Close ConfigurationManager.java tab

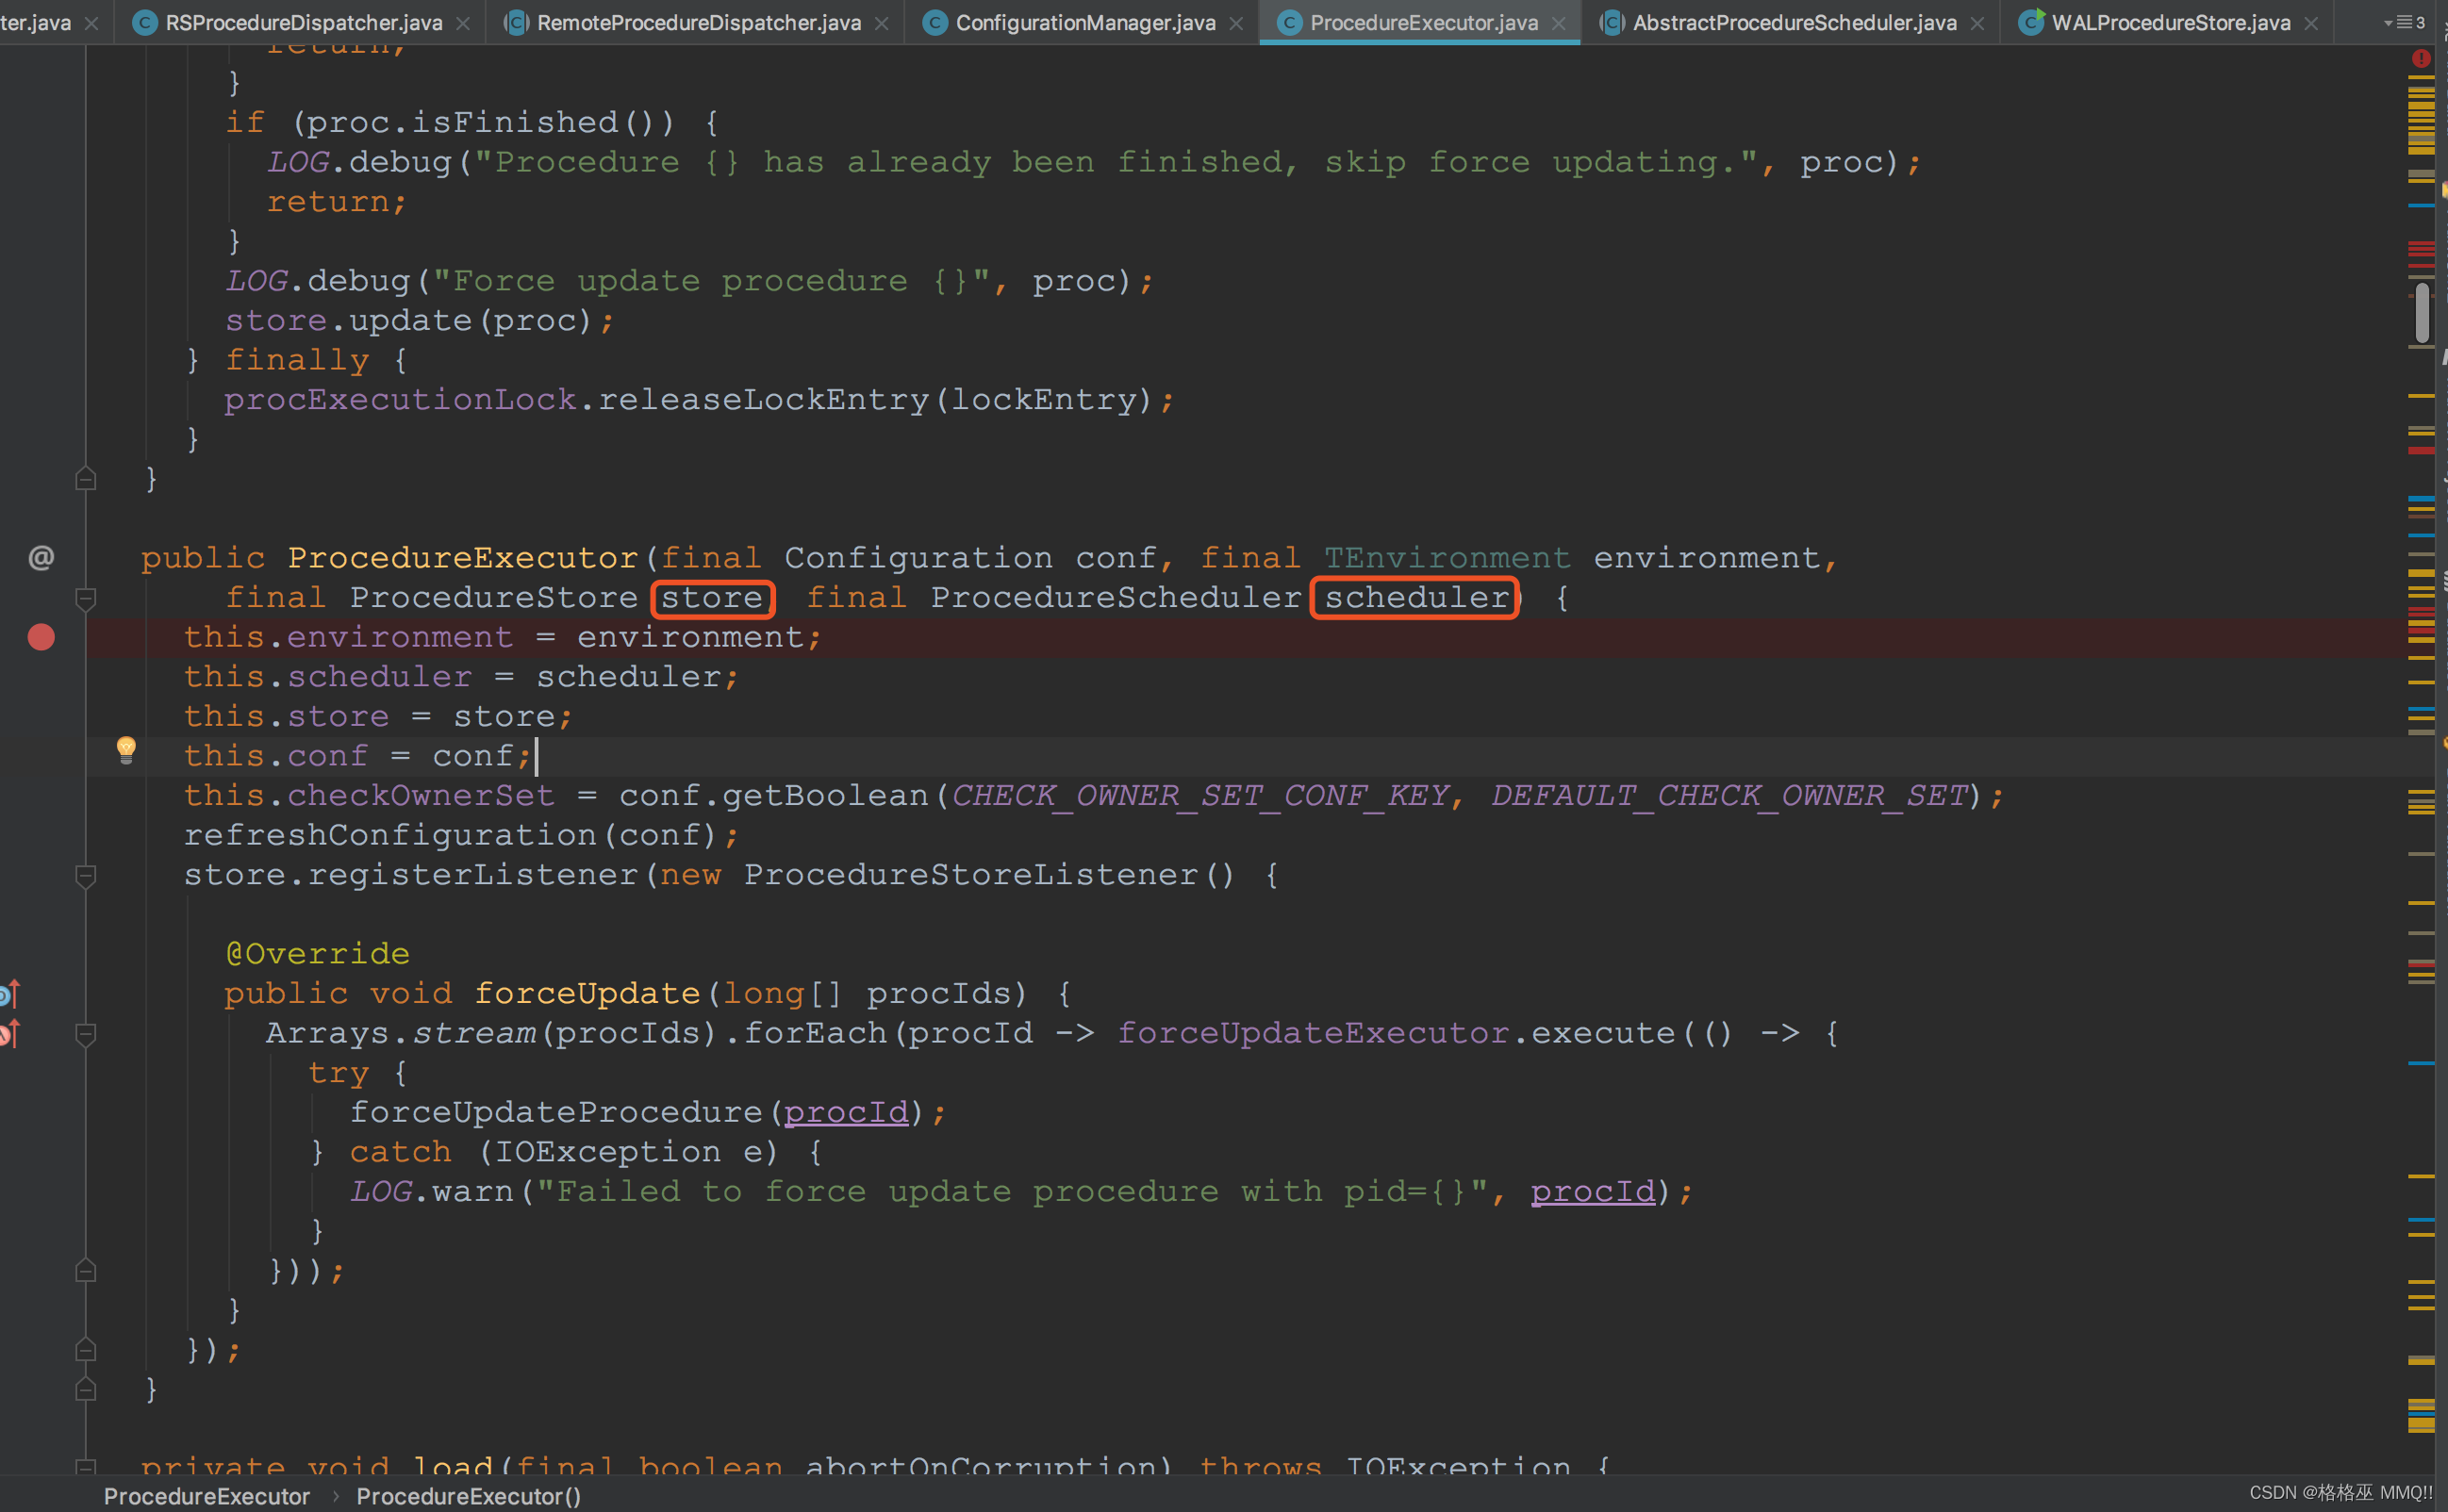pos(1236,23)
